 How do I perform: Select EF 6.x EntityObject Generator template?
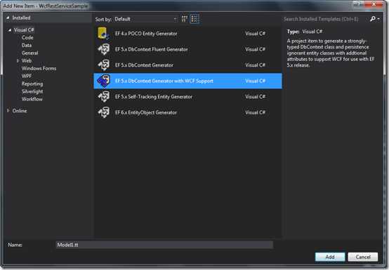[x=187, y=112]
